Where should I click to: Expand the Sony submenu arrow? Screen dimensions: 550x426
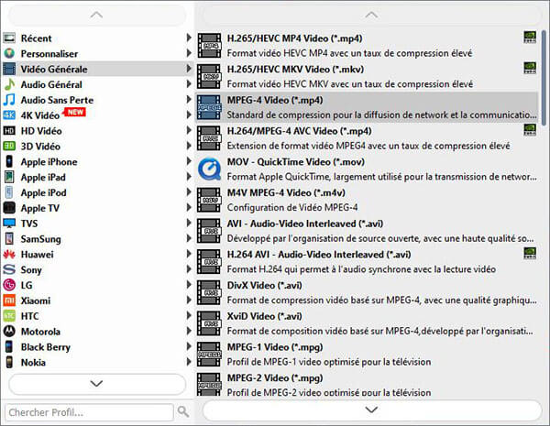click(189, 269)
